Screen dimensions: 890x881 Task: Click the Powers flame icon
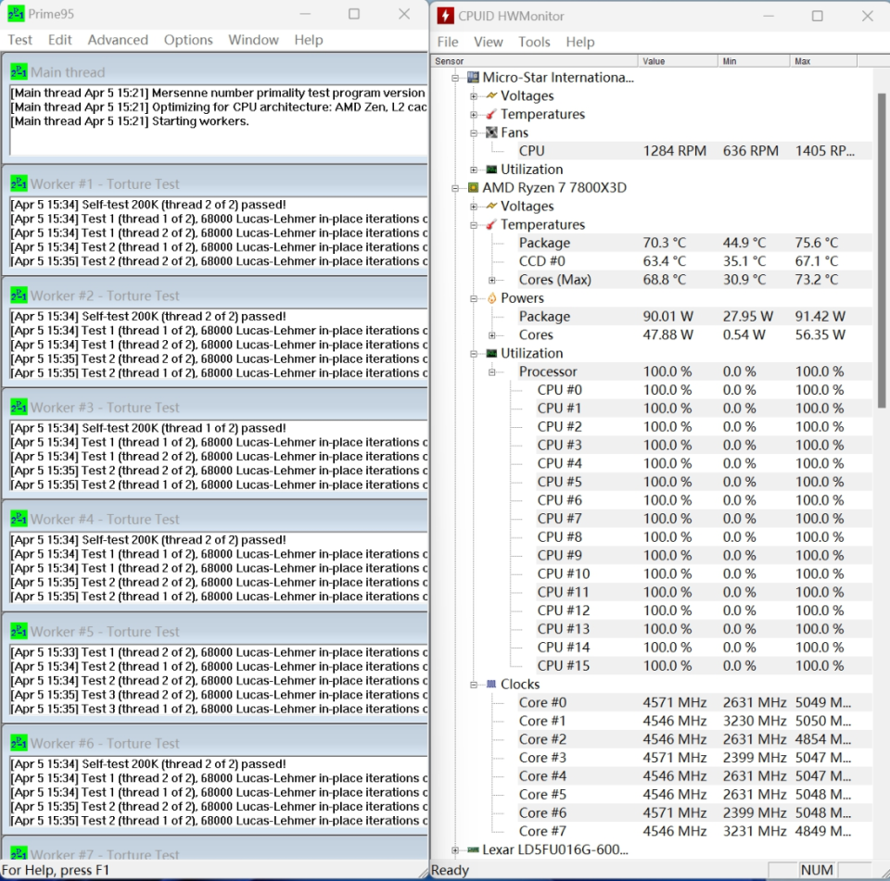(x=491, y=298)
